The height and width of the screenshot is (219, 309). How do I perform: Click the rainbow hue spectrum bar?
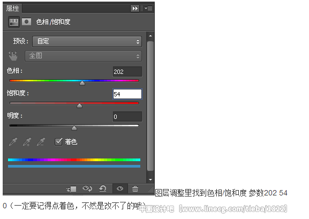(x=74, y=160)
